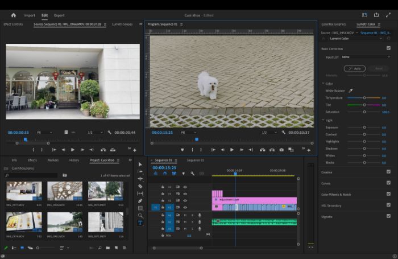Play the Source monitor clip
The width and height of the screenshot is (398, 259).
73,150
